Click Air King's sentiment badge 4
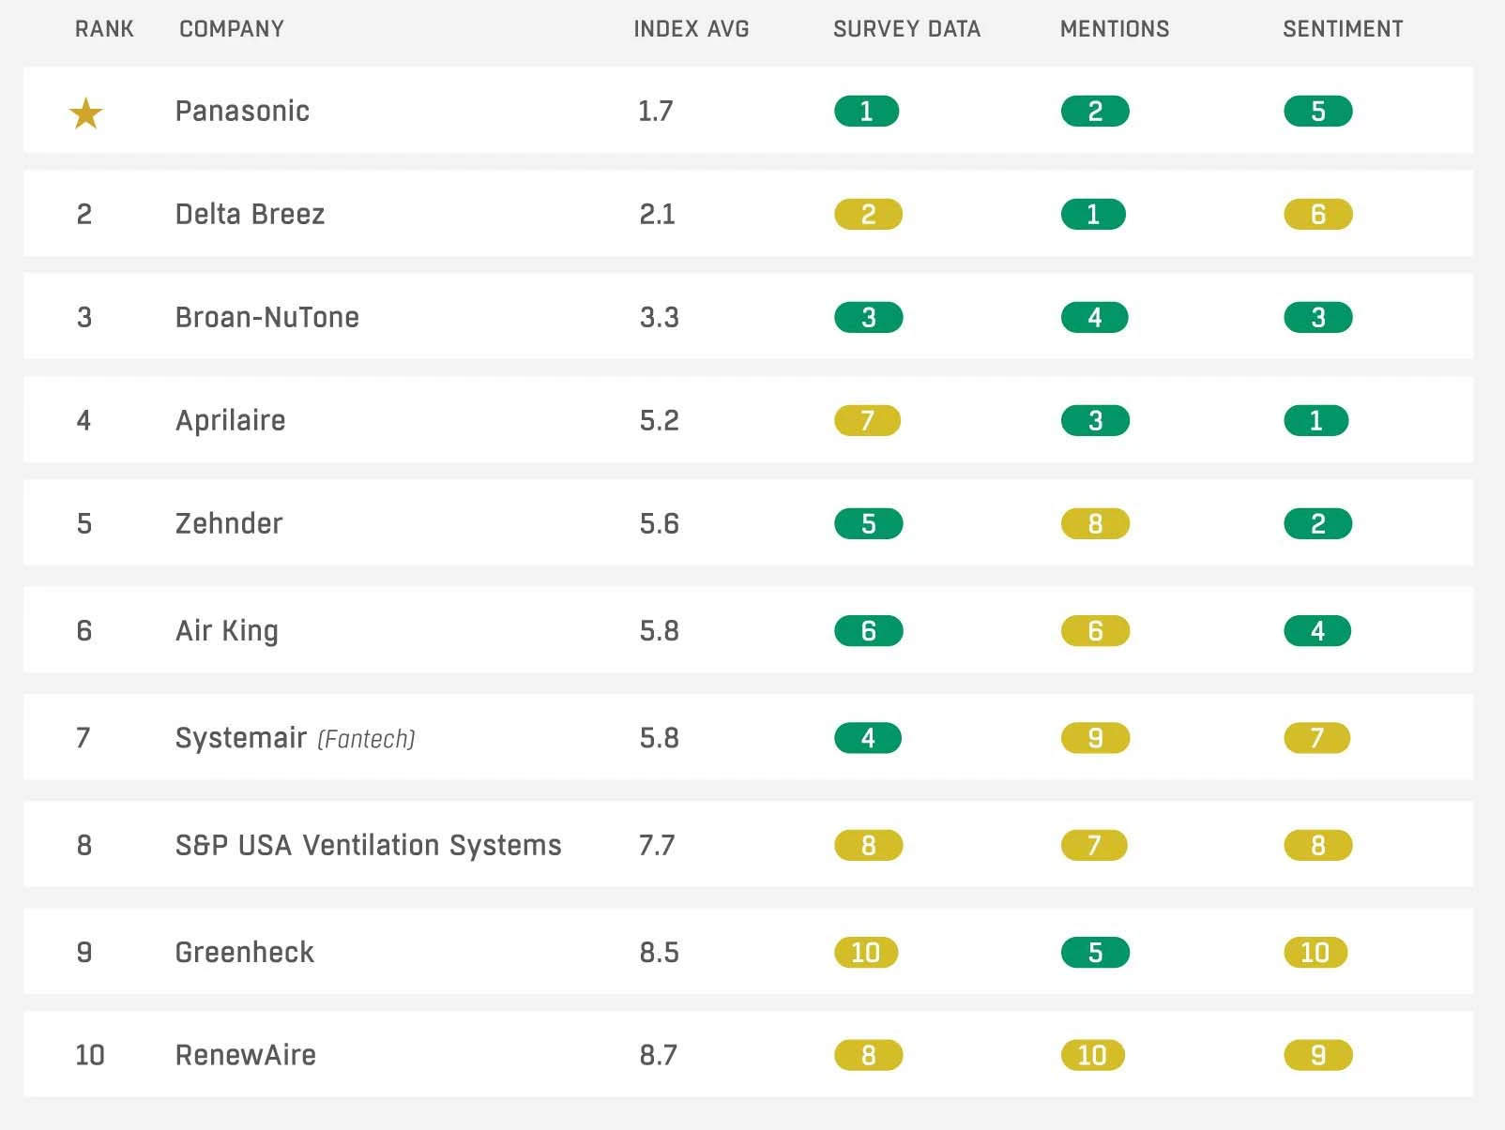This screenshot has height=1130, width=1505. tap(1317, 631)
